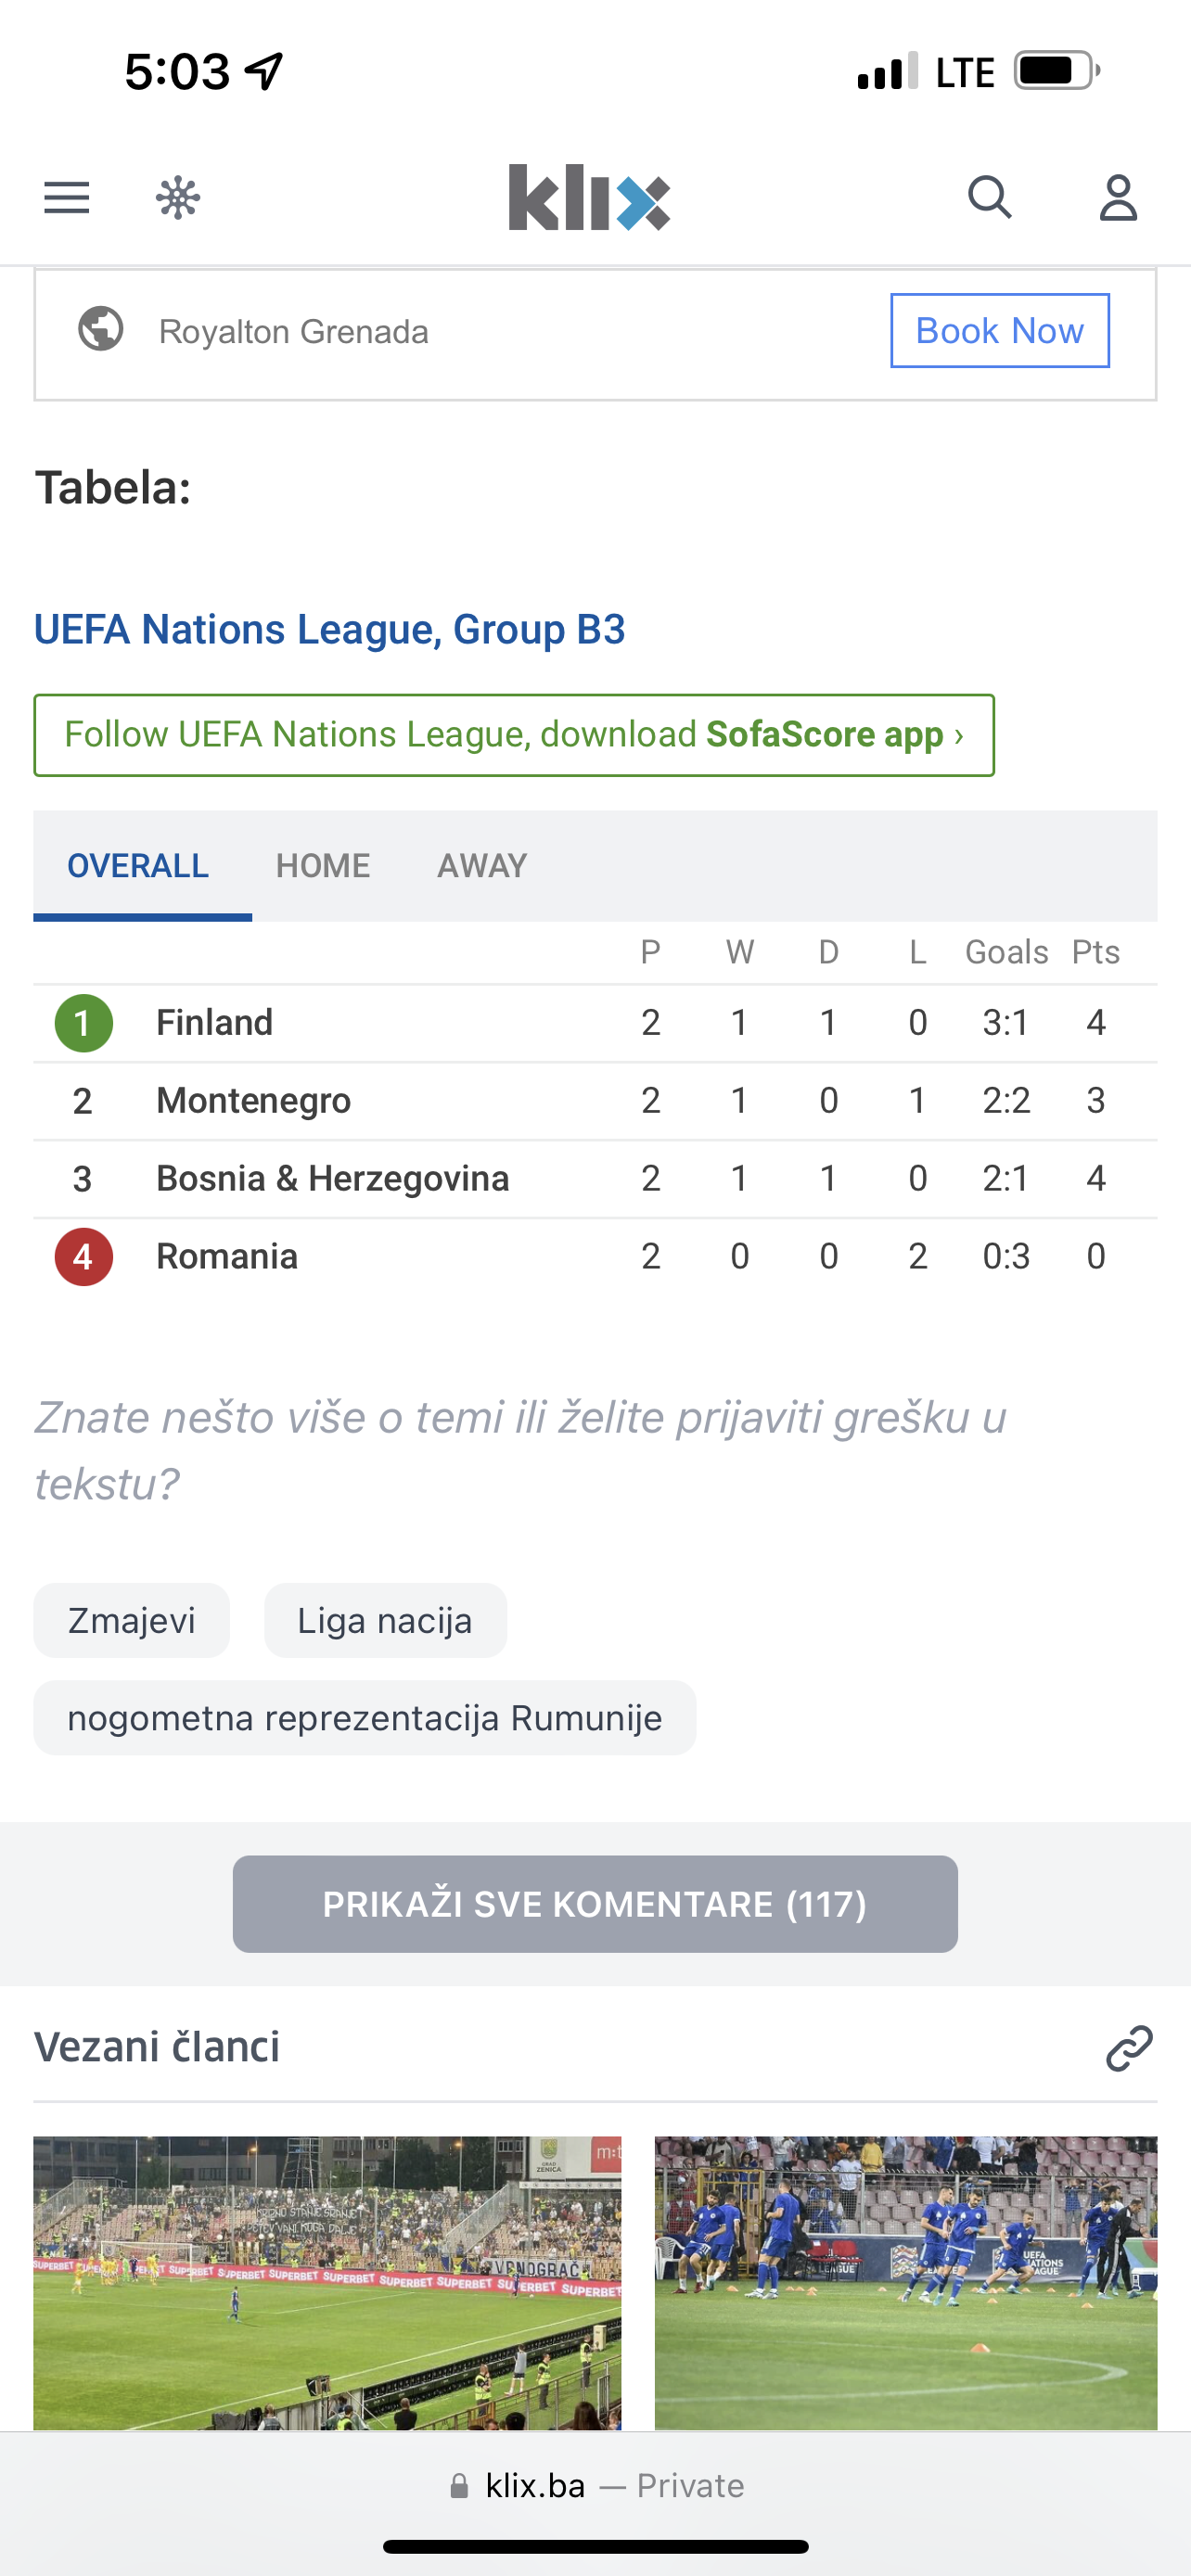
Task: Click the globe icon in the ad
Action: pos(101,329)
